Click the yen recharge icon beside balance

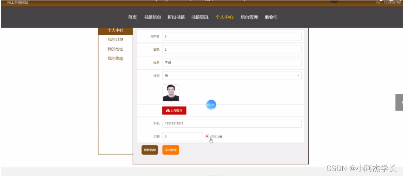tap(207, 136)
